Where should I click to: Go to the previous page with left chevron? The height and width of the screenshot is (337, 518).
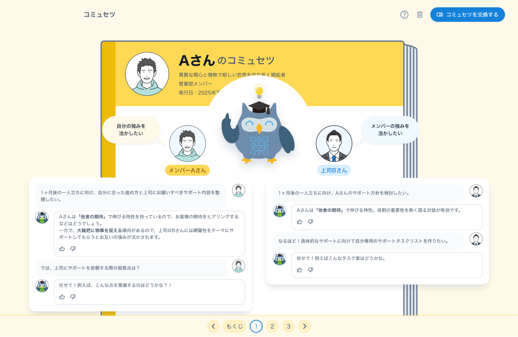(x=213, y=326)
